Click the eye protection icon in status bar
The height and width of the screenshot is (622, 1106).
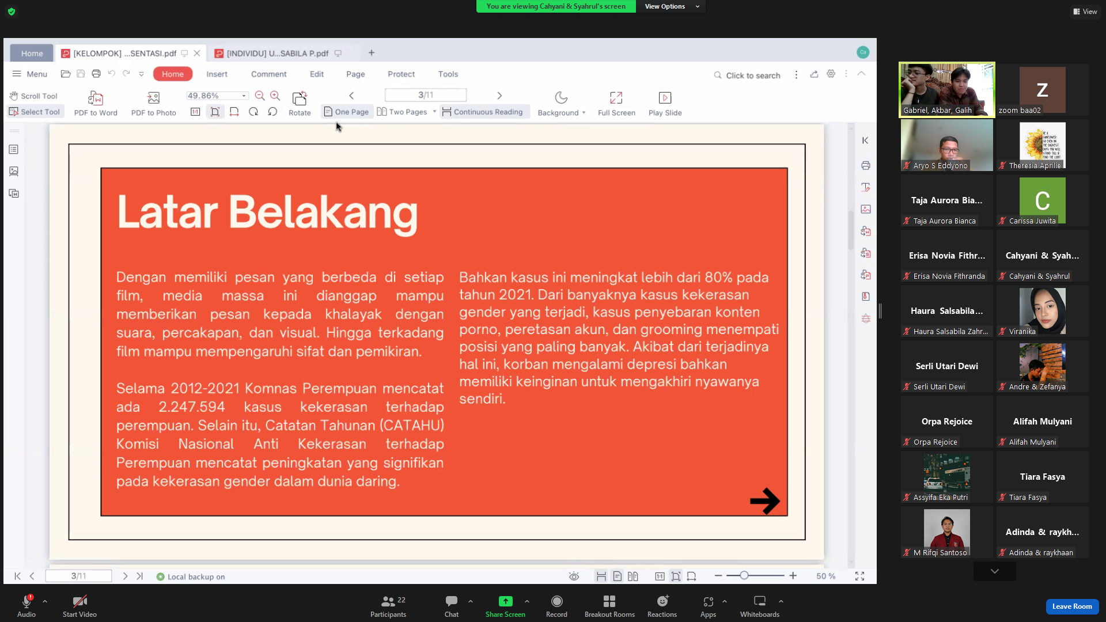coord(574,576)
